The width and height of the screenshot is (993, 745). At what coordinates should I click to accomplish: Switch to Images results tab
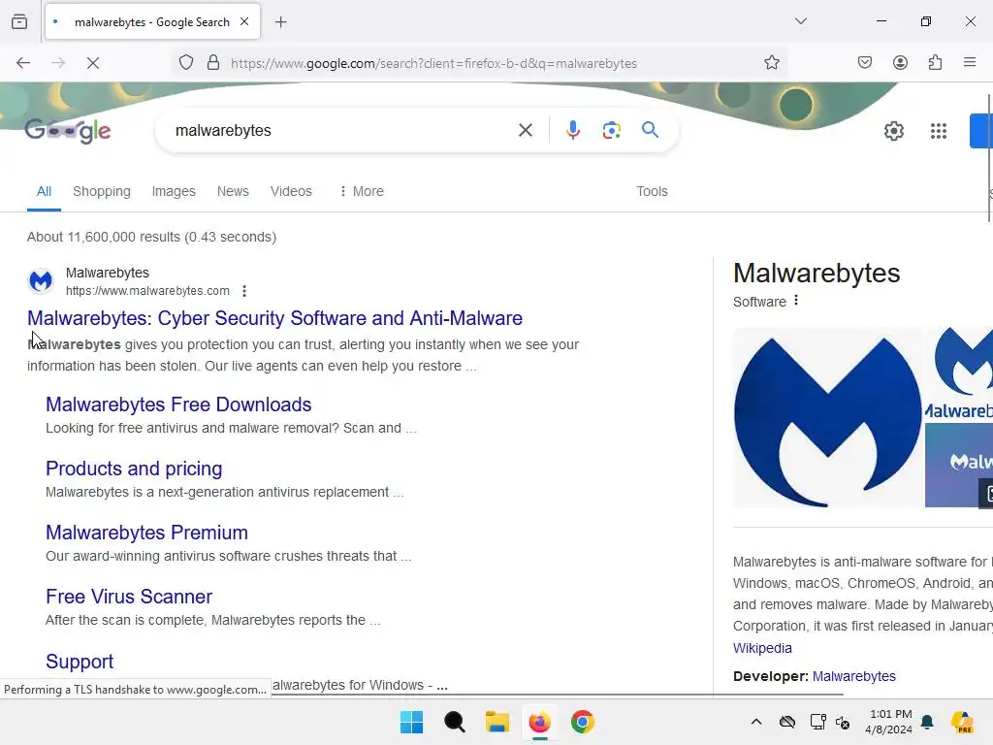[174, 191]
